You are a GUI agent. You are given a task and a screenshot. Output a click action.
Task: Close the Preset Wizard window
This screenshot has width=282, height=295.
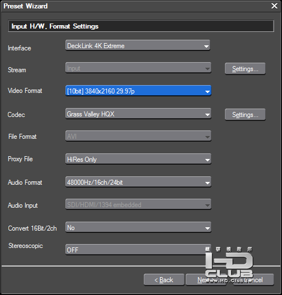tap(274, 6)
